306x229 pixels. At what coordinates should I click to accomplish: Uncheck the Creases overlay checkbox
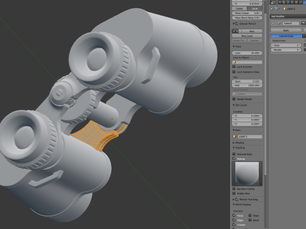coord(234,225)
